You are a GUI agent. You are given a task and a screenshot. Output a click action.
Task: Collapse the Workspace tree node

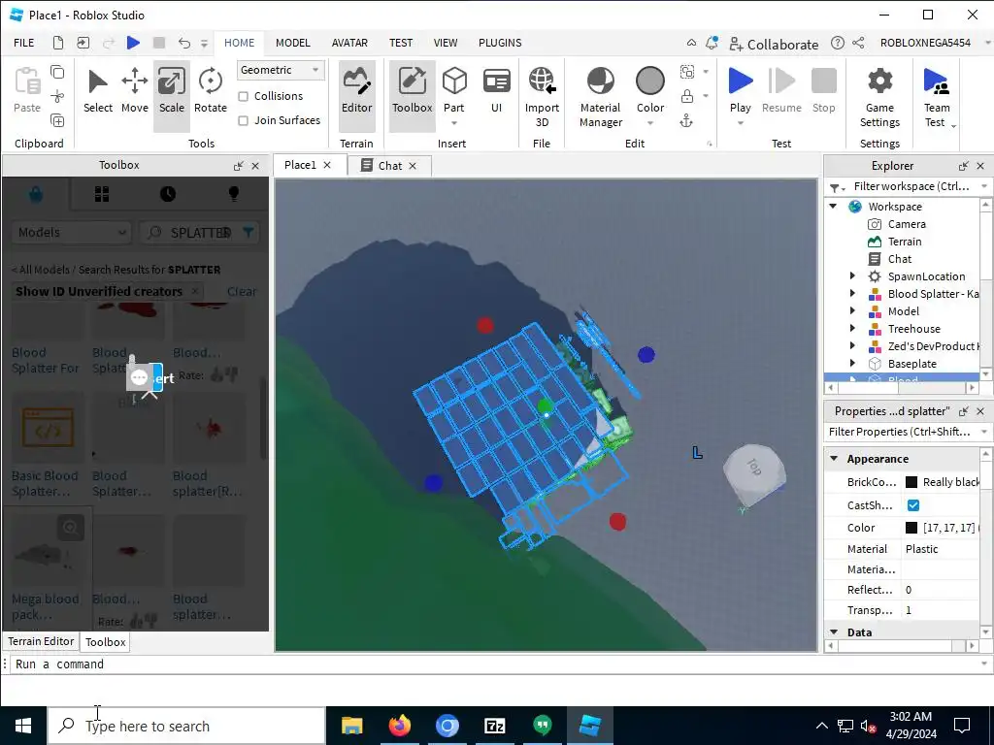(x=834, y=206)
